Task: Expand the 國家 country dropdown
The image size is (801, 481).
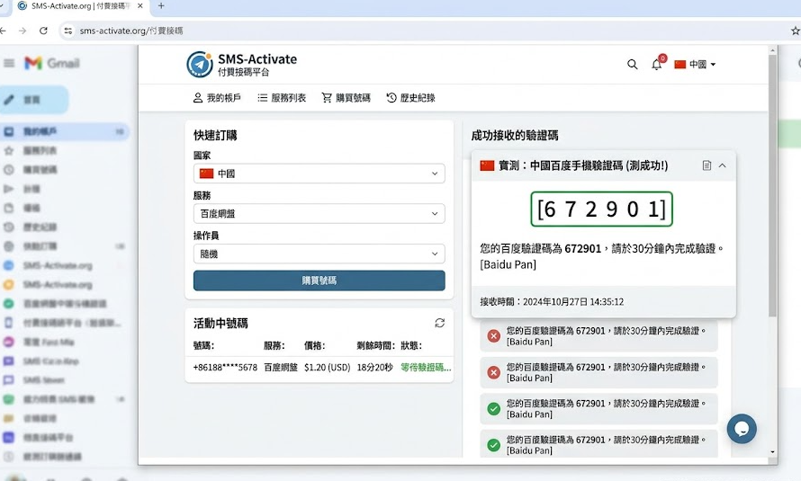Action: tap(319, 174)
